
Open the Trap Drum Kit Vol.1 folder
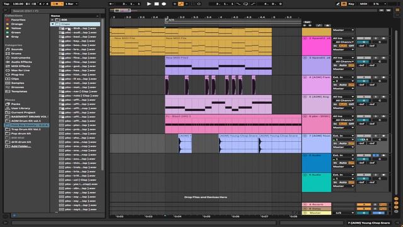(26, 129)
